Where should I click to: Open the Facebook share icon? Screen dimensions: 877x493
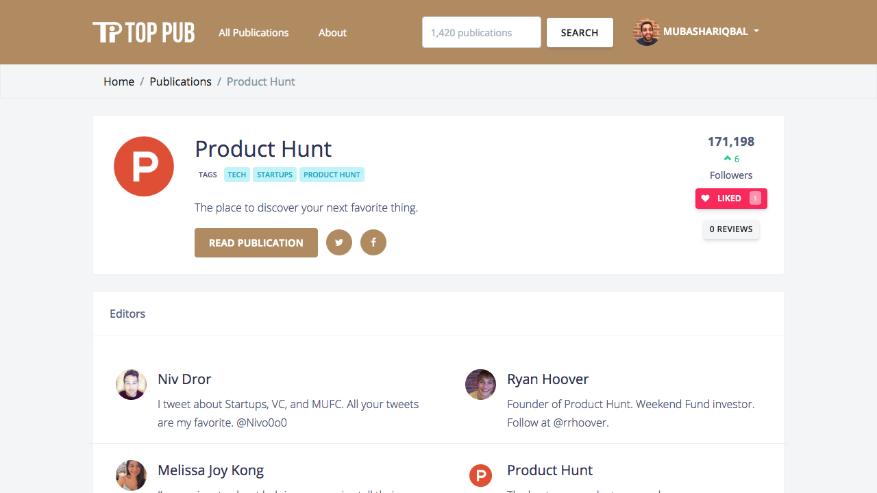pos(373,242)
